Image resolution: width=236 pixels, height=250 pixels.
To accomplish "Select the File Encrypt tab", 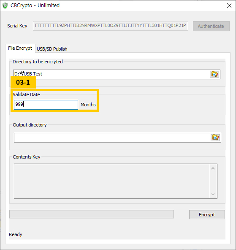I will [20, 48].
